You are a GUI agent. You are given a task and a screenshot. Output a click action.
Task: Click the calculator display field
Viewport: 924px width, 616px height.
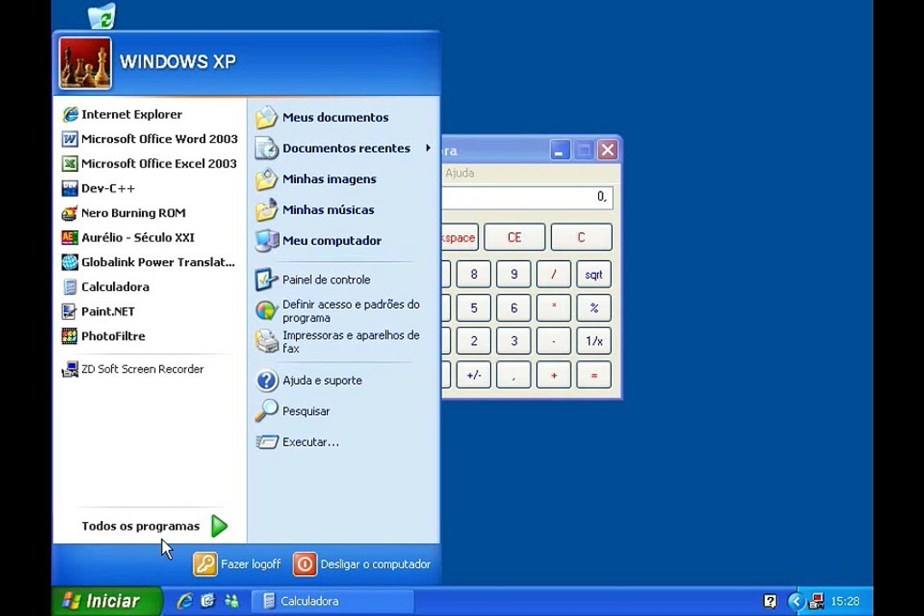point(527,198)
